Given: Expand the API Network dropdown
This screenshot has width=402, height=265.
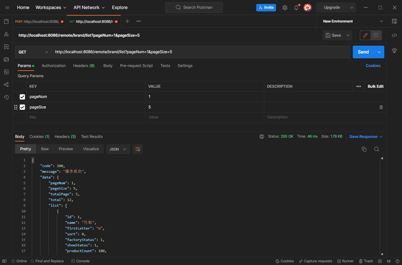Looking at the screenshot, I should (89, 8).
